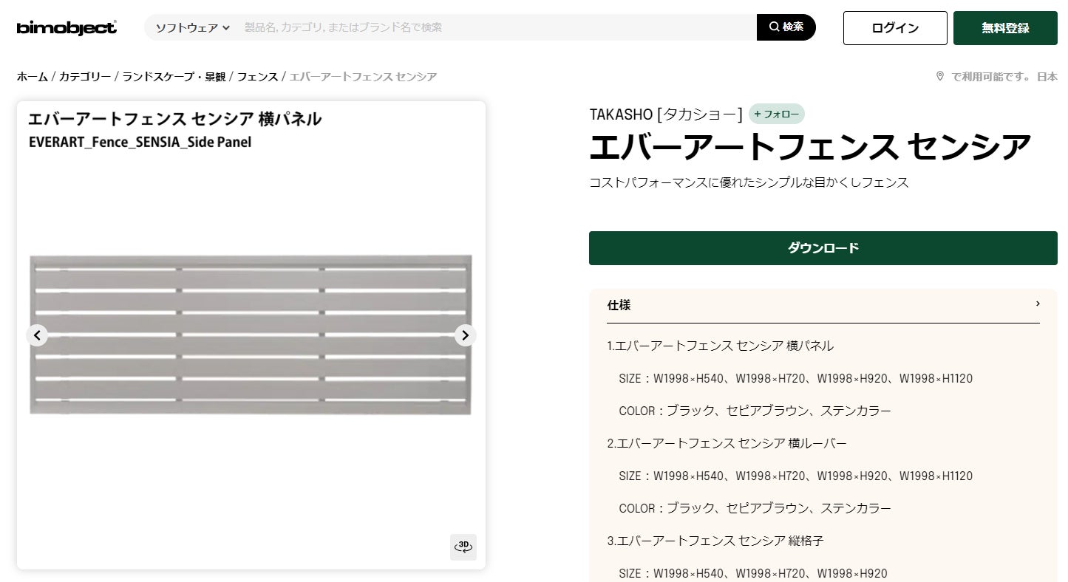Image resolution: width=1068 pixels, height=582 pixels.
Task: Click the current page breadcrumb エバーアートフェンス センシア
Action: 363,77
